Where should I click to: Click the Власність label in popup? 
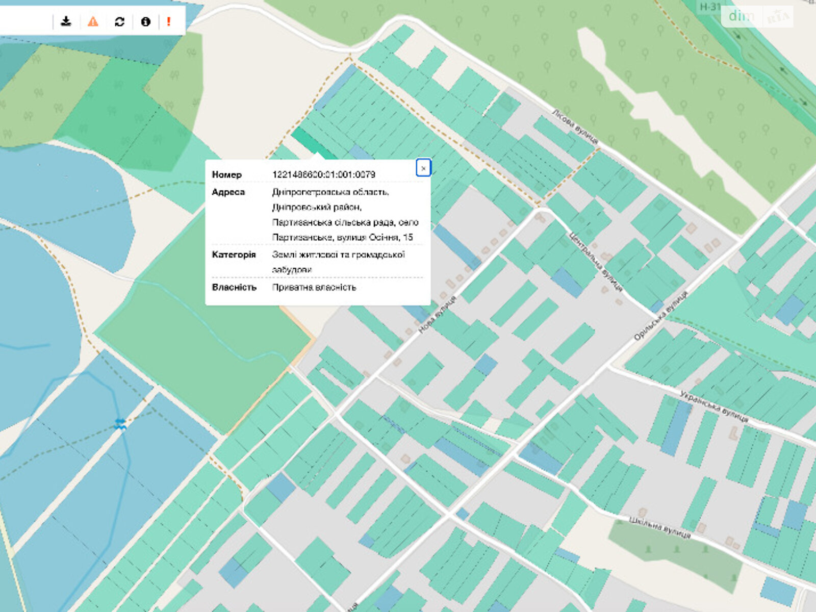click(x=234, y=287)
